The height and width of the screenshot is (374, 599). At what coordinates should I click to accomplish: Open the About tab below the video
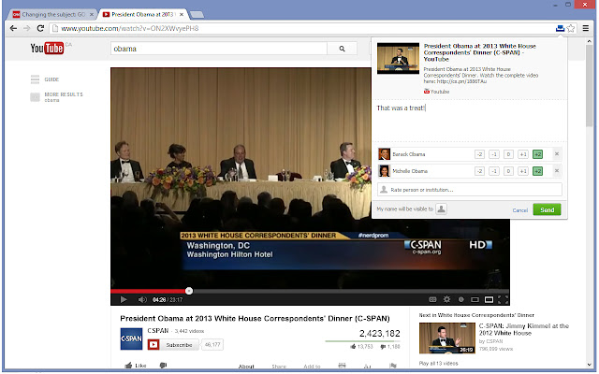click(245, 367)
